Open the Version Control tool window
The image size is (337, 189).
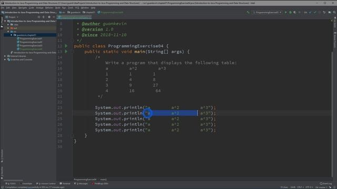(x=46, y=184)
